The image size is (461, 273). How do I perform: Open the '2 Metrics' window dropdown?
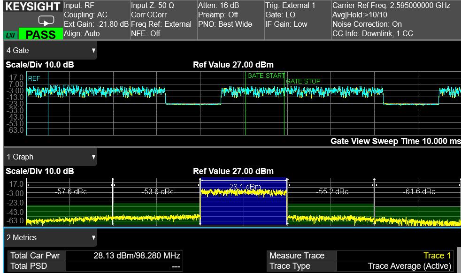pyautogui.click(x=50, y=237)
